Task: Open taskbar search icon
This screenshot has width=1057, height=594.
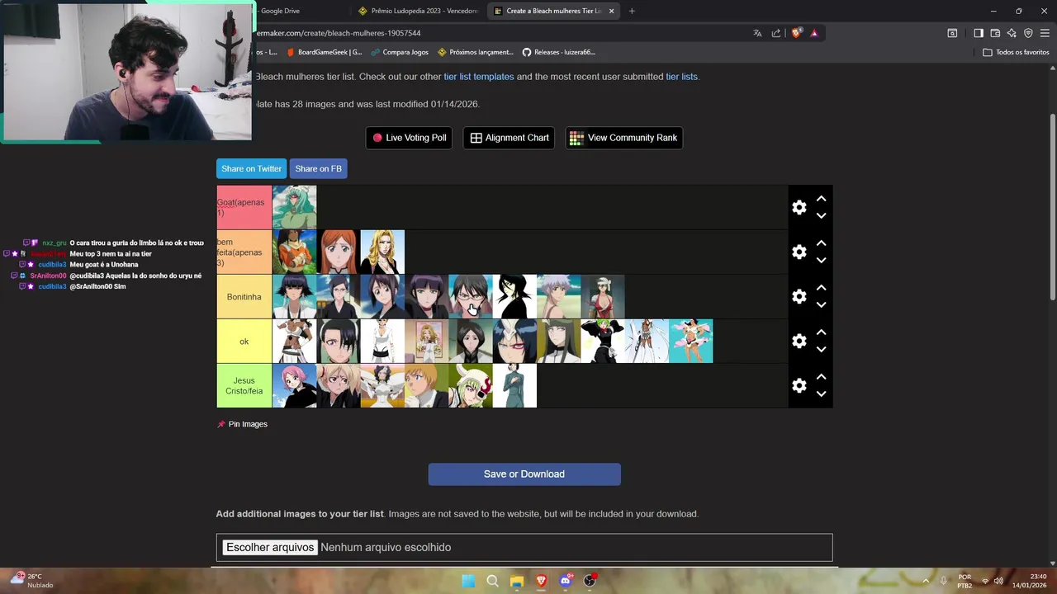Action: [492, 581]
